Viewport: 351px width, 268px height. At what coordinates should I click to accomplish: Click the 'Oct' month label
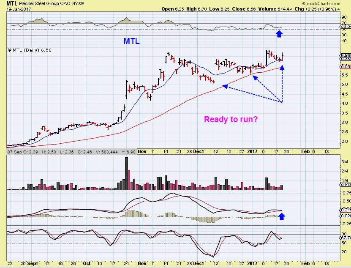pos(87,263)
